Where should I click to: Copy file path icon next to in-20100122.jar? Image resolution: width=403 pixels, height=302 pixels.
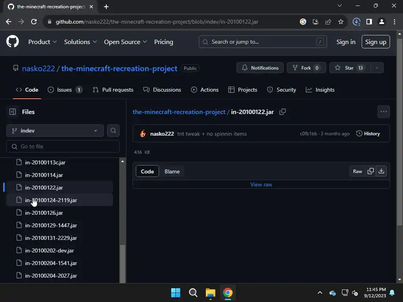click(x=283, y=112)
